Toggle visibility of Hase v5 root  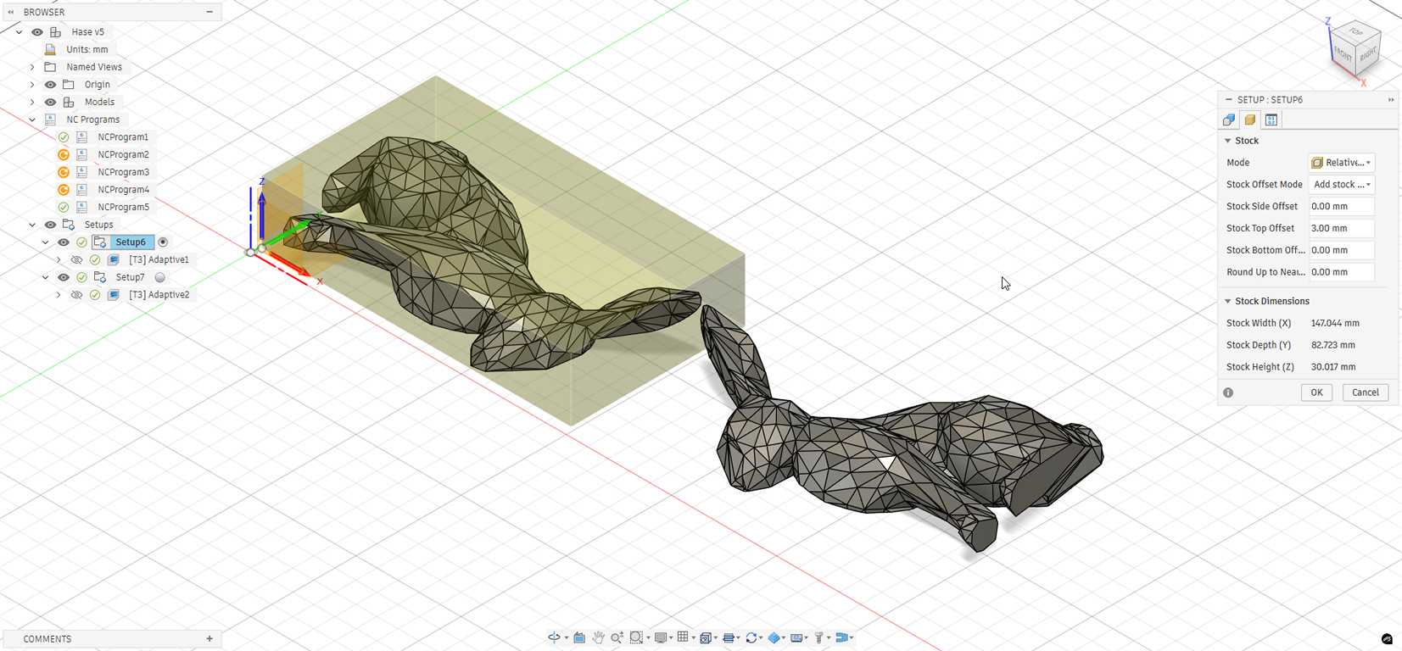(37, 32)
